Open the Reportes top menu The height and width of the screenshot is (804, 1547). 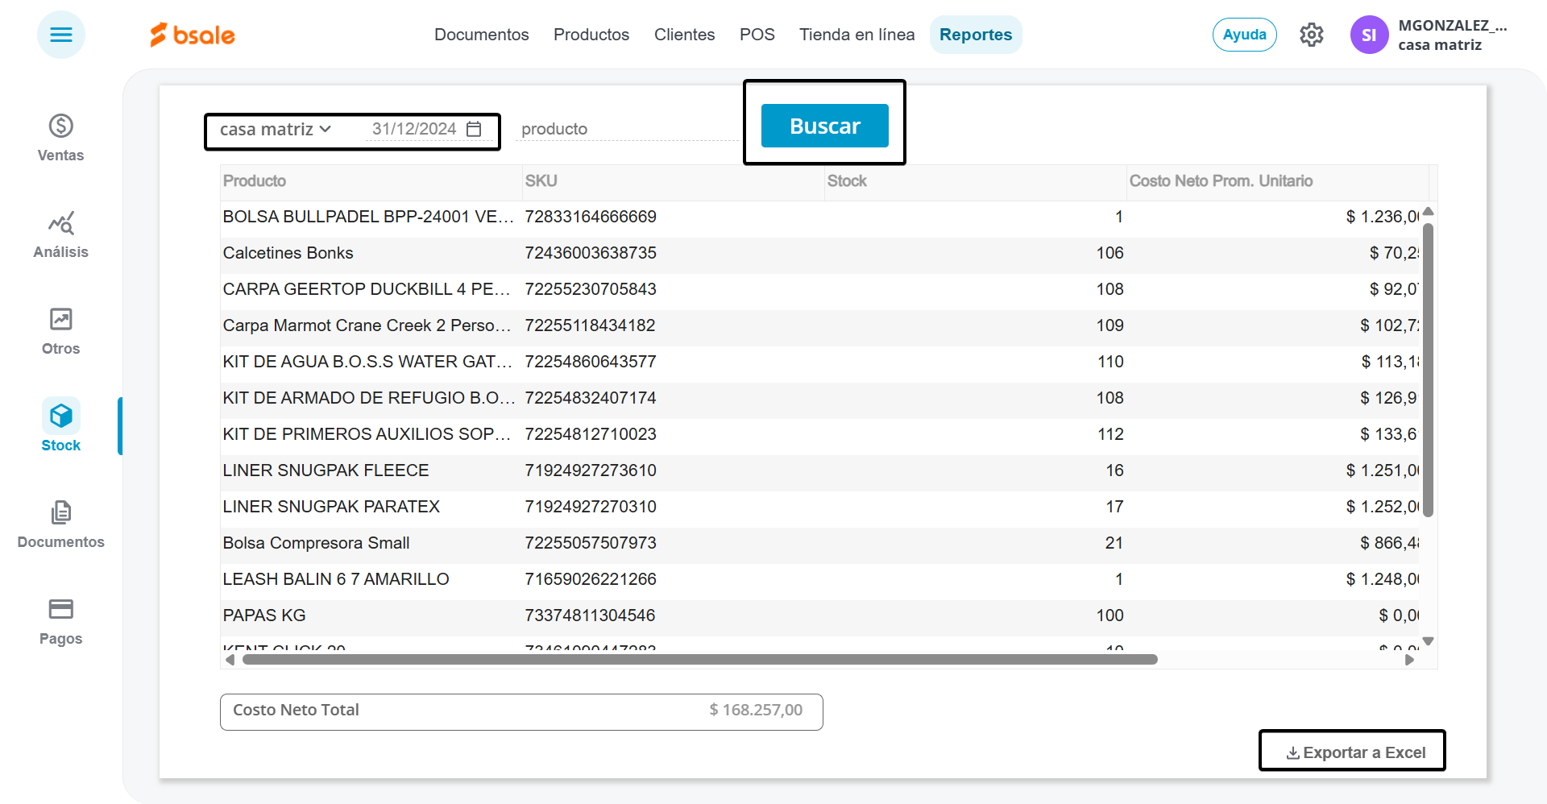click(976, 35)
